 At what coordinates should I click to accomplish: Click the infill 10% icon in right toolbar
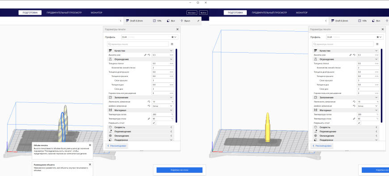pos(359,21)
